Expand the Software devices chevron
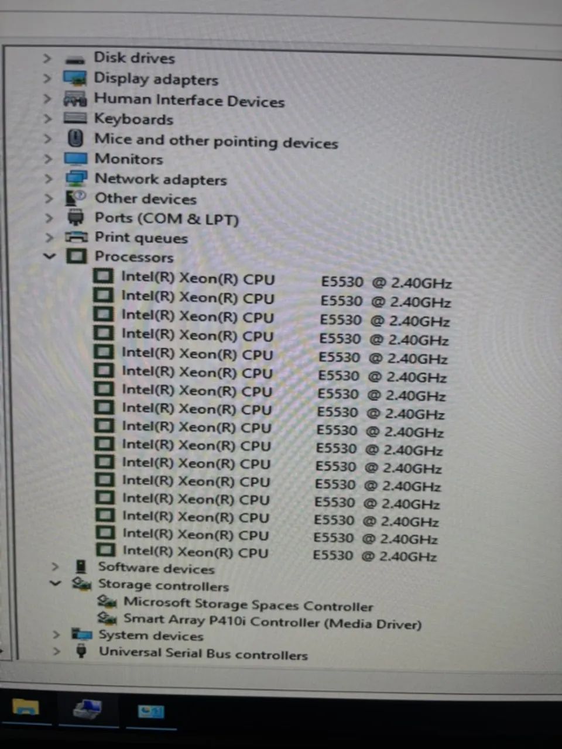 click(x=55, y=566)
